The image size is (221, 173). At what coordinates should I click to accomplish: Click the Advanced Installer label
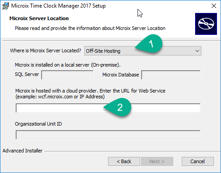point(22,151)
